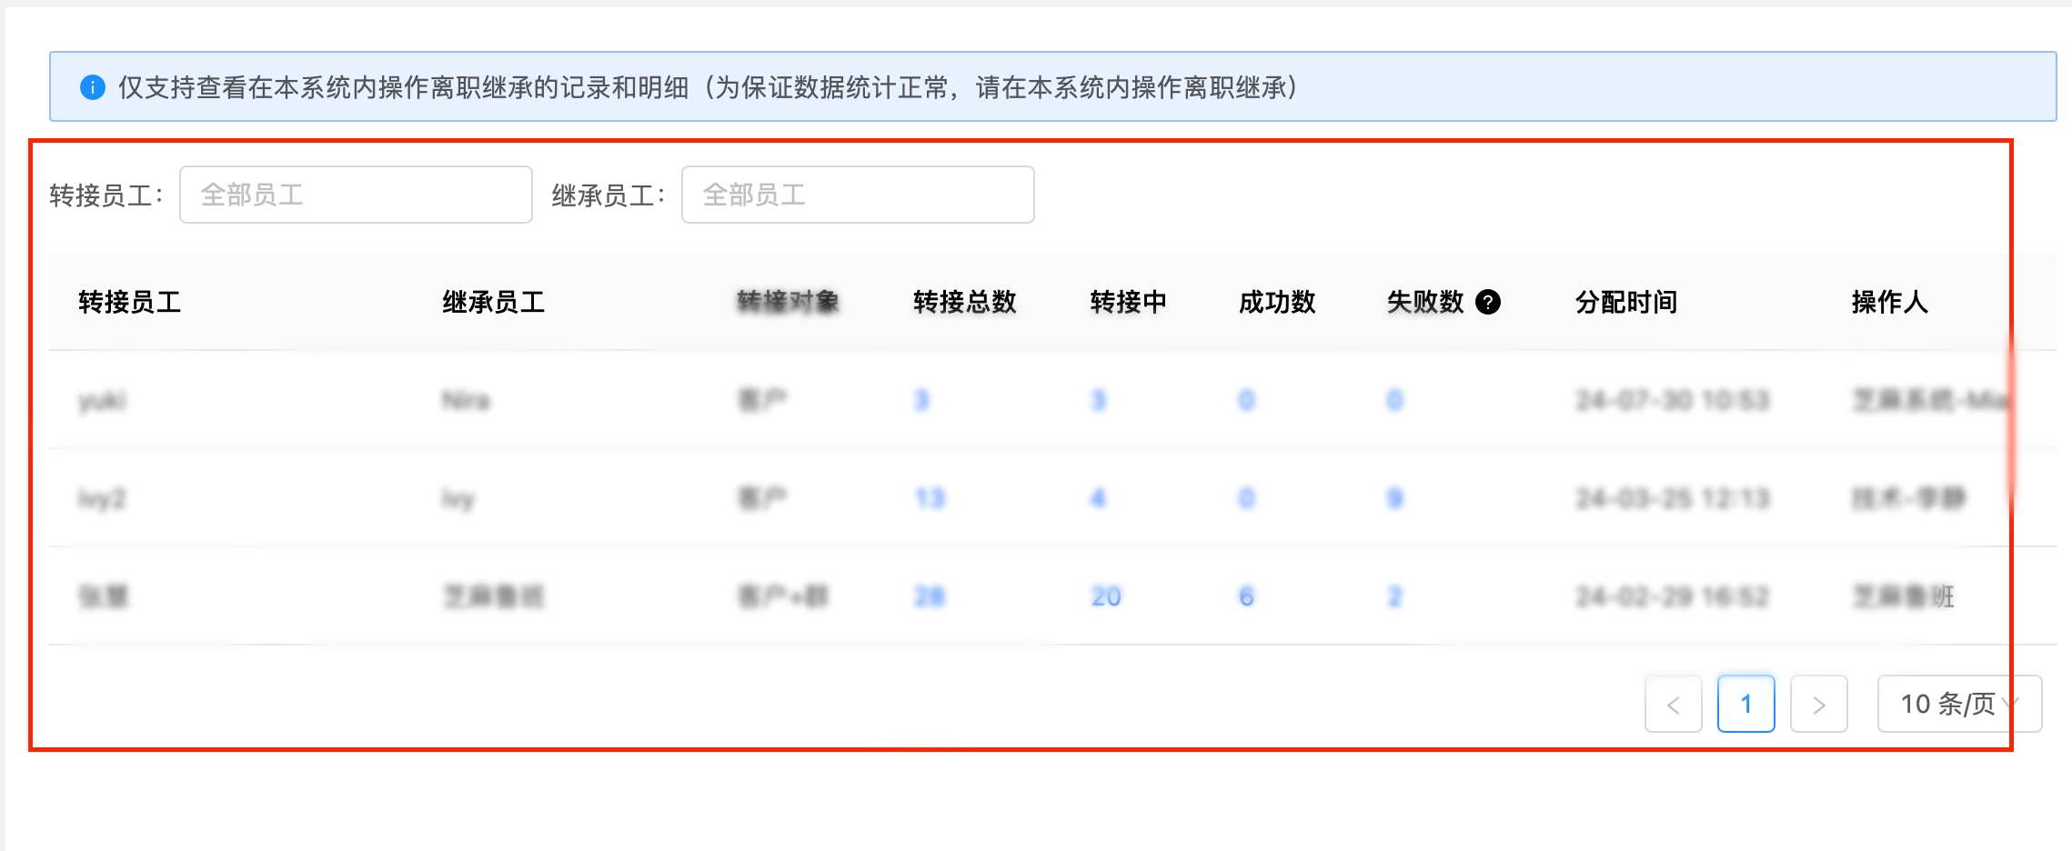This screenshot has width=2072, height=851.
Task: Click the 失败数 column header
Action: click(1425, 302)
